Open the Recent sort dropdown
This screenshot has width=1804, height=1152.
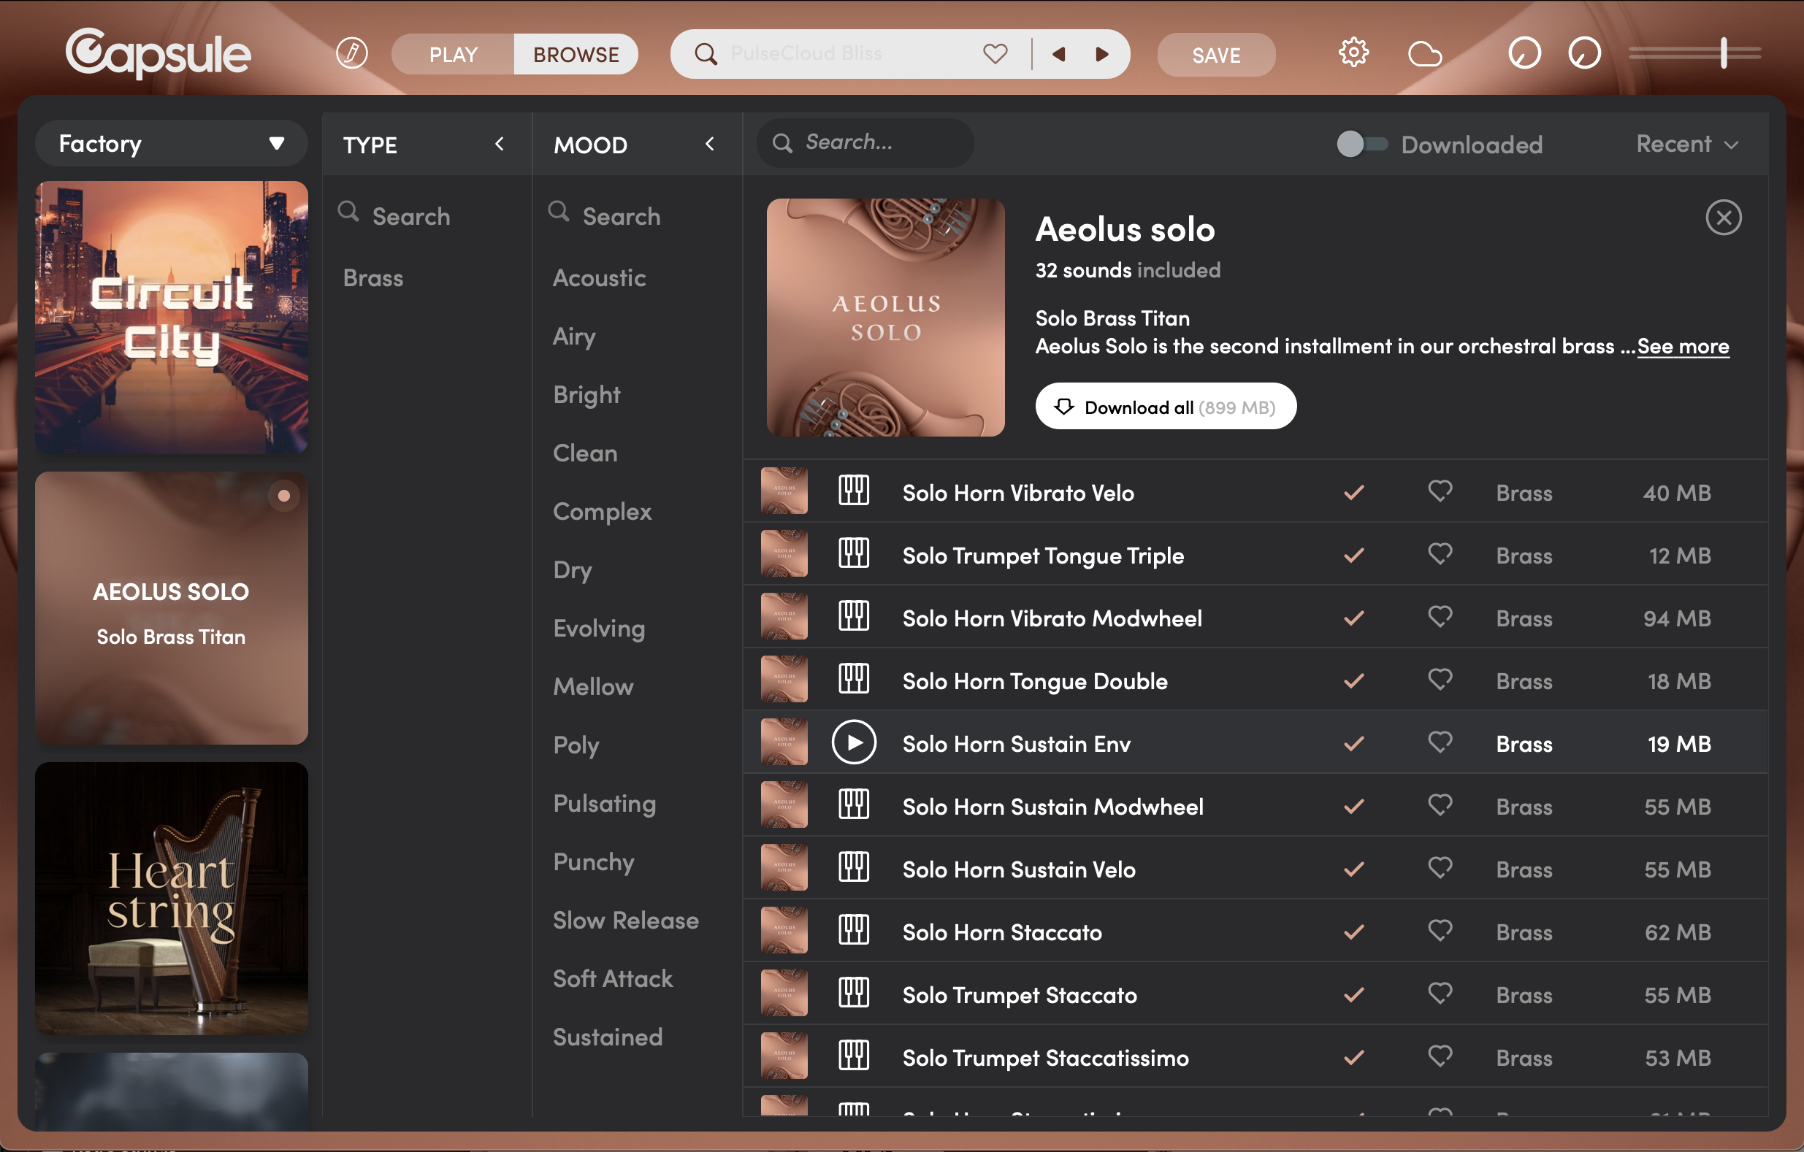(1686, 144)
